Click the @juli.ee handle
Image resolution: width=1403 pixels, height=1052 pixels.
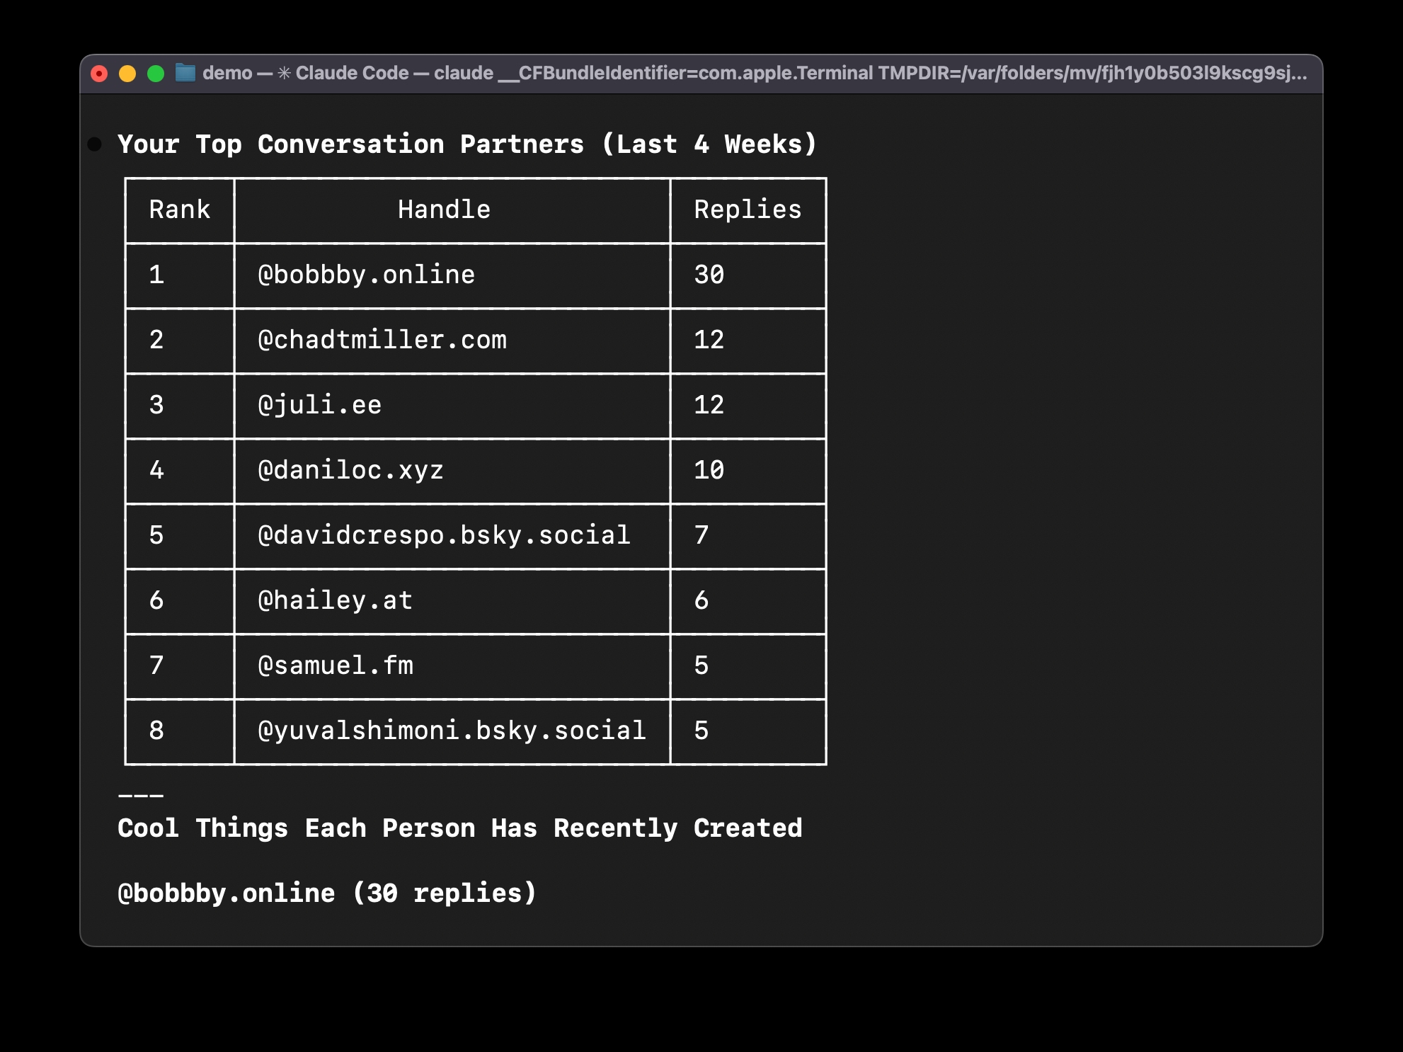coord(319,405)
